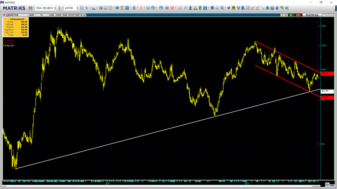Open the alarm bell icon
This screenshot has height=189, width=337.
[267, 8]
